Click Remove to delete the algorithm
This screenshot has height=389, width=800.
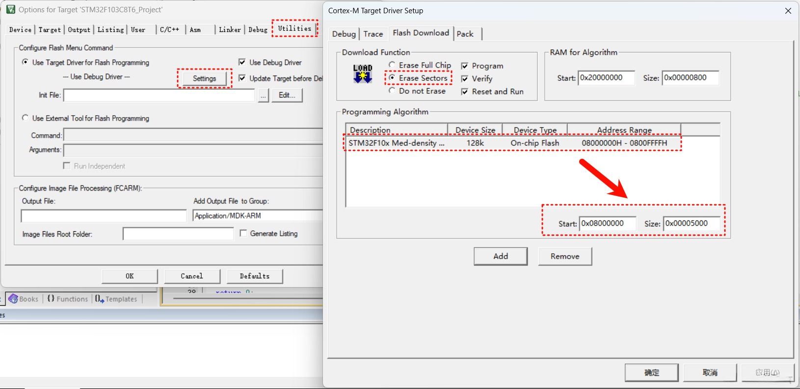[565, 256]
